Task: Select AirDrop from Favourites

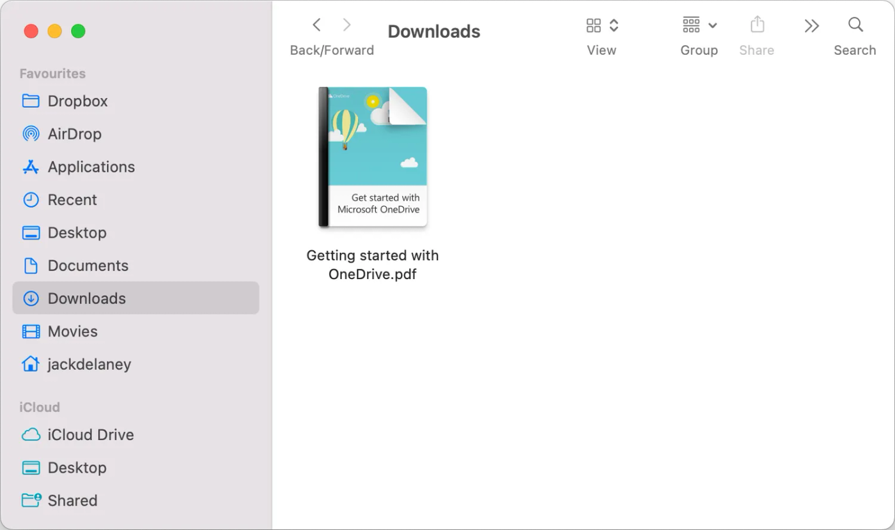Action: click(x=75, y=133)
